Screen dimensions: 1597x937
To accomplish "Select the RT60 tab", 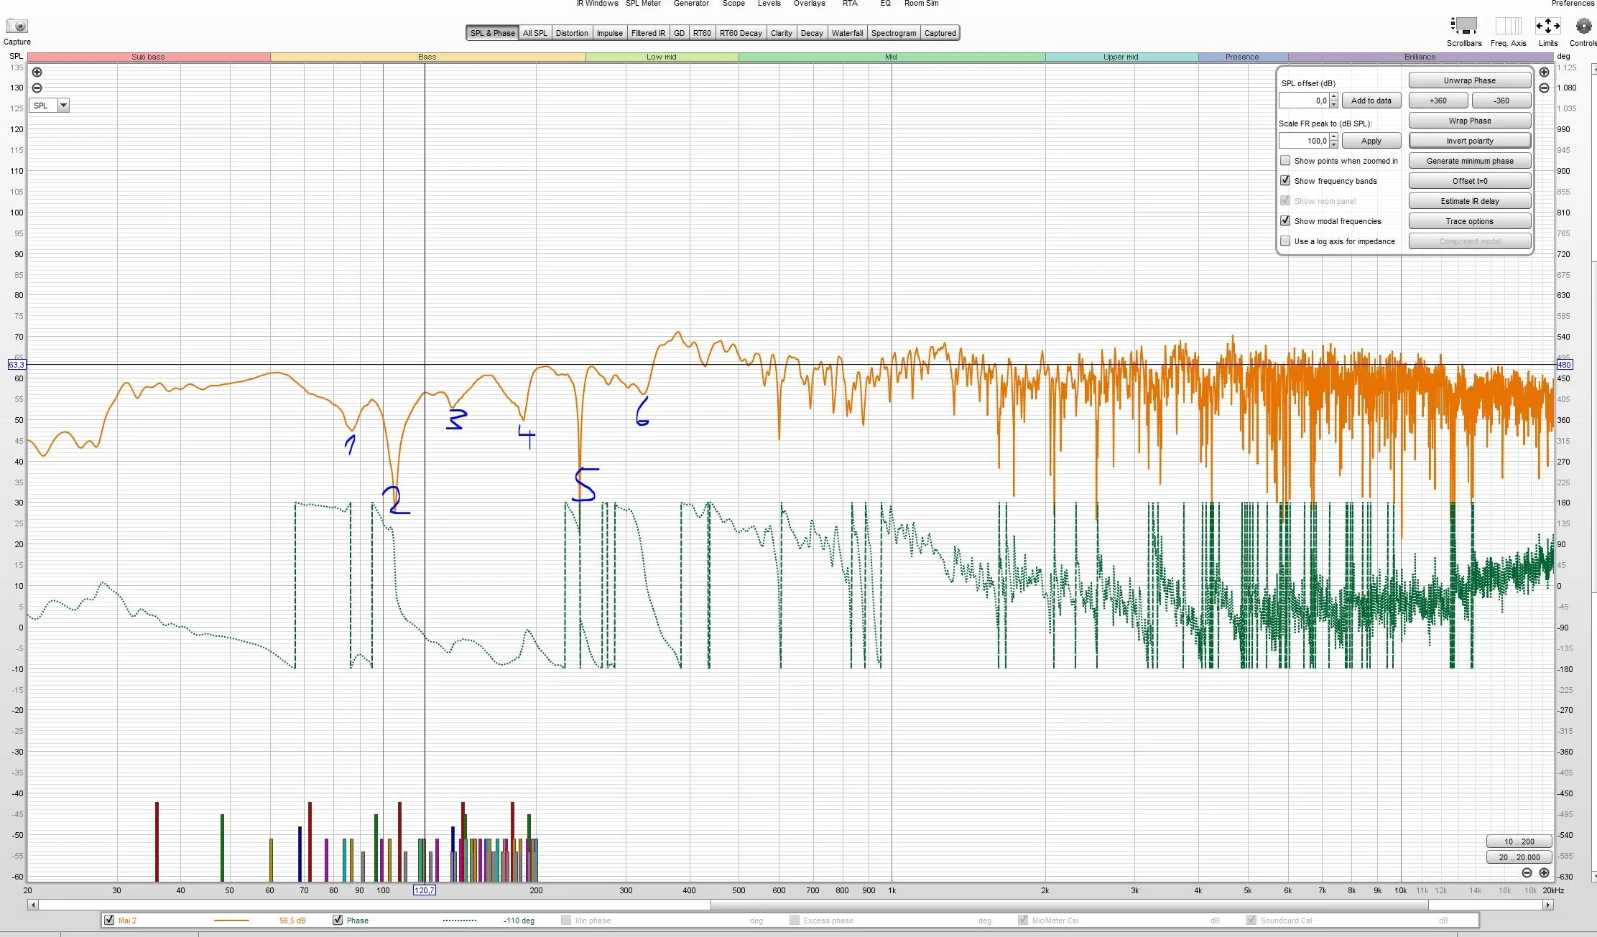I will coord(702,33).
